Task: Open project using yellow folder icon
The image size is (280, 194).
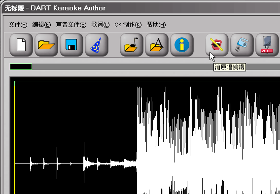Action: (46, 45)
